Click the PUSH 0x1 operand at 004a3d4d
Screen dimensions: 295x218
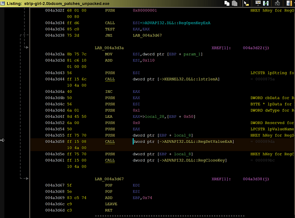tap(136, 110)
